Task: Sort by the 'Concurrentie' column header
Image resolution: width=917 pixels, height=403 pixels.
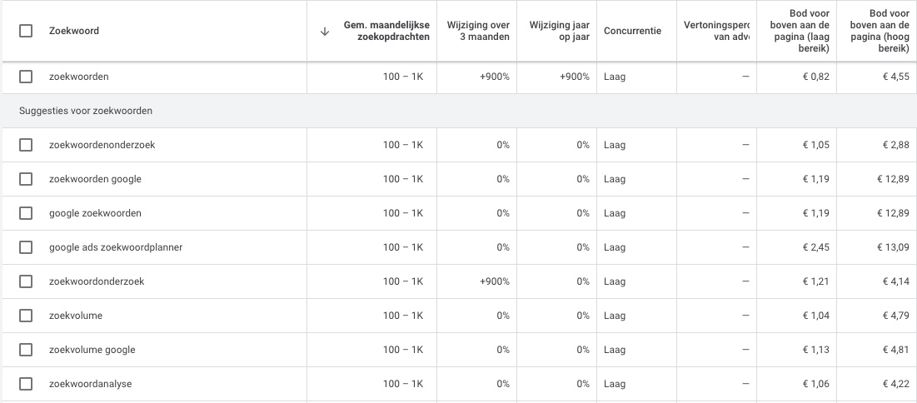Action: point(632,31)
